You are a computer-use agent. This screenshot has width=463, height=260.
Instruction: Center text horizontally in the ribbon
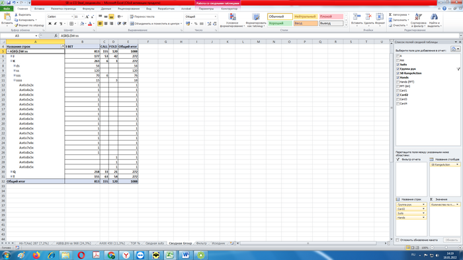[106, 24]
